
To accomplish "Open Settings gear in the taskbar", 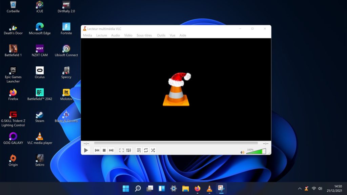I will pos(173,188).
